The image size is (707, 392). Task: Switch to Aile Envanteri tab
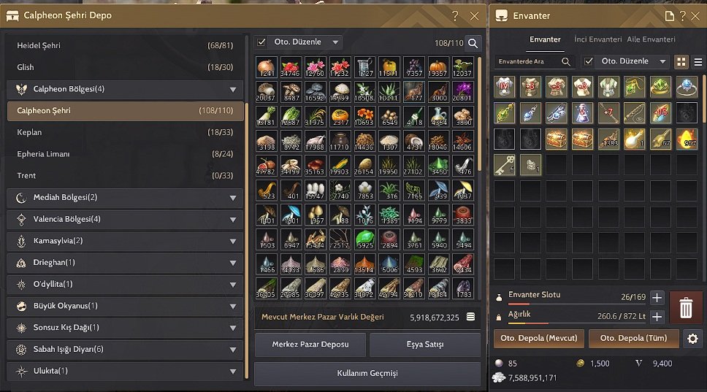coord(651,39)
